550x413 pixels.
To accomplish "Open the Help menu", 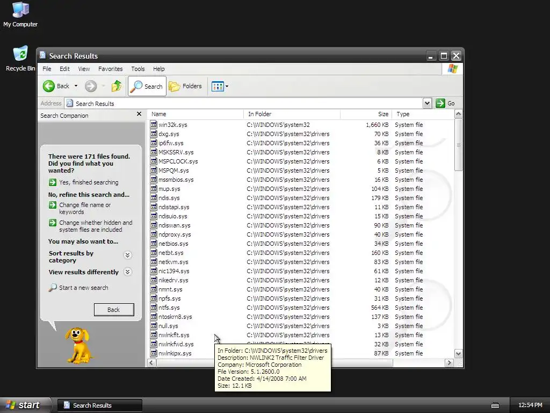I will 158,69.
